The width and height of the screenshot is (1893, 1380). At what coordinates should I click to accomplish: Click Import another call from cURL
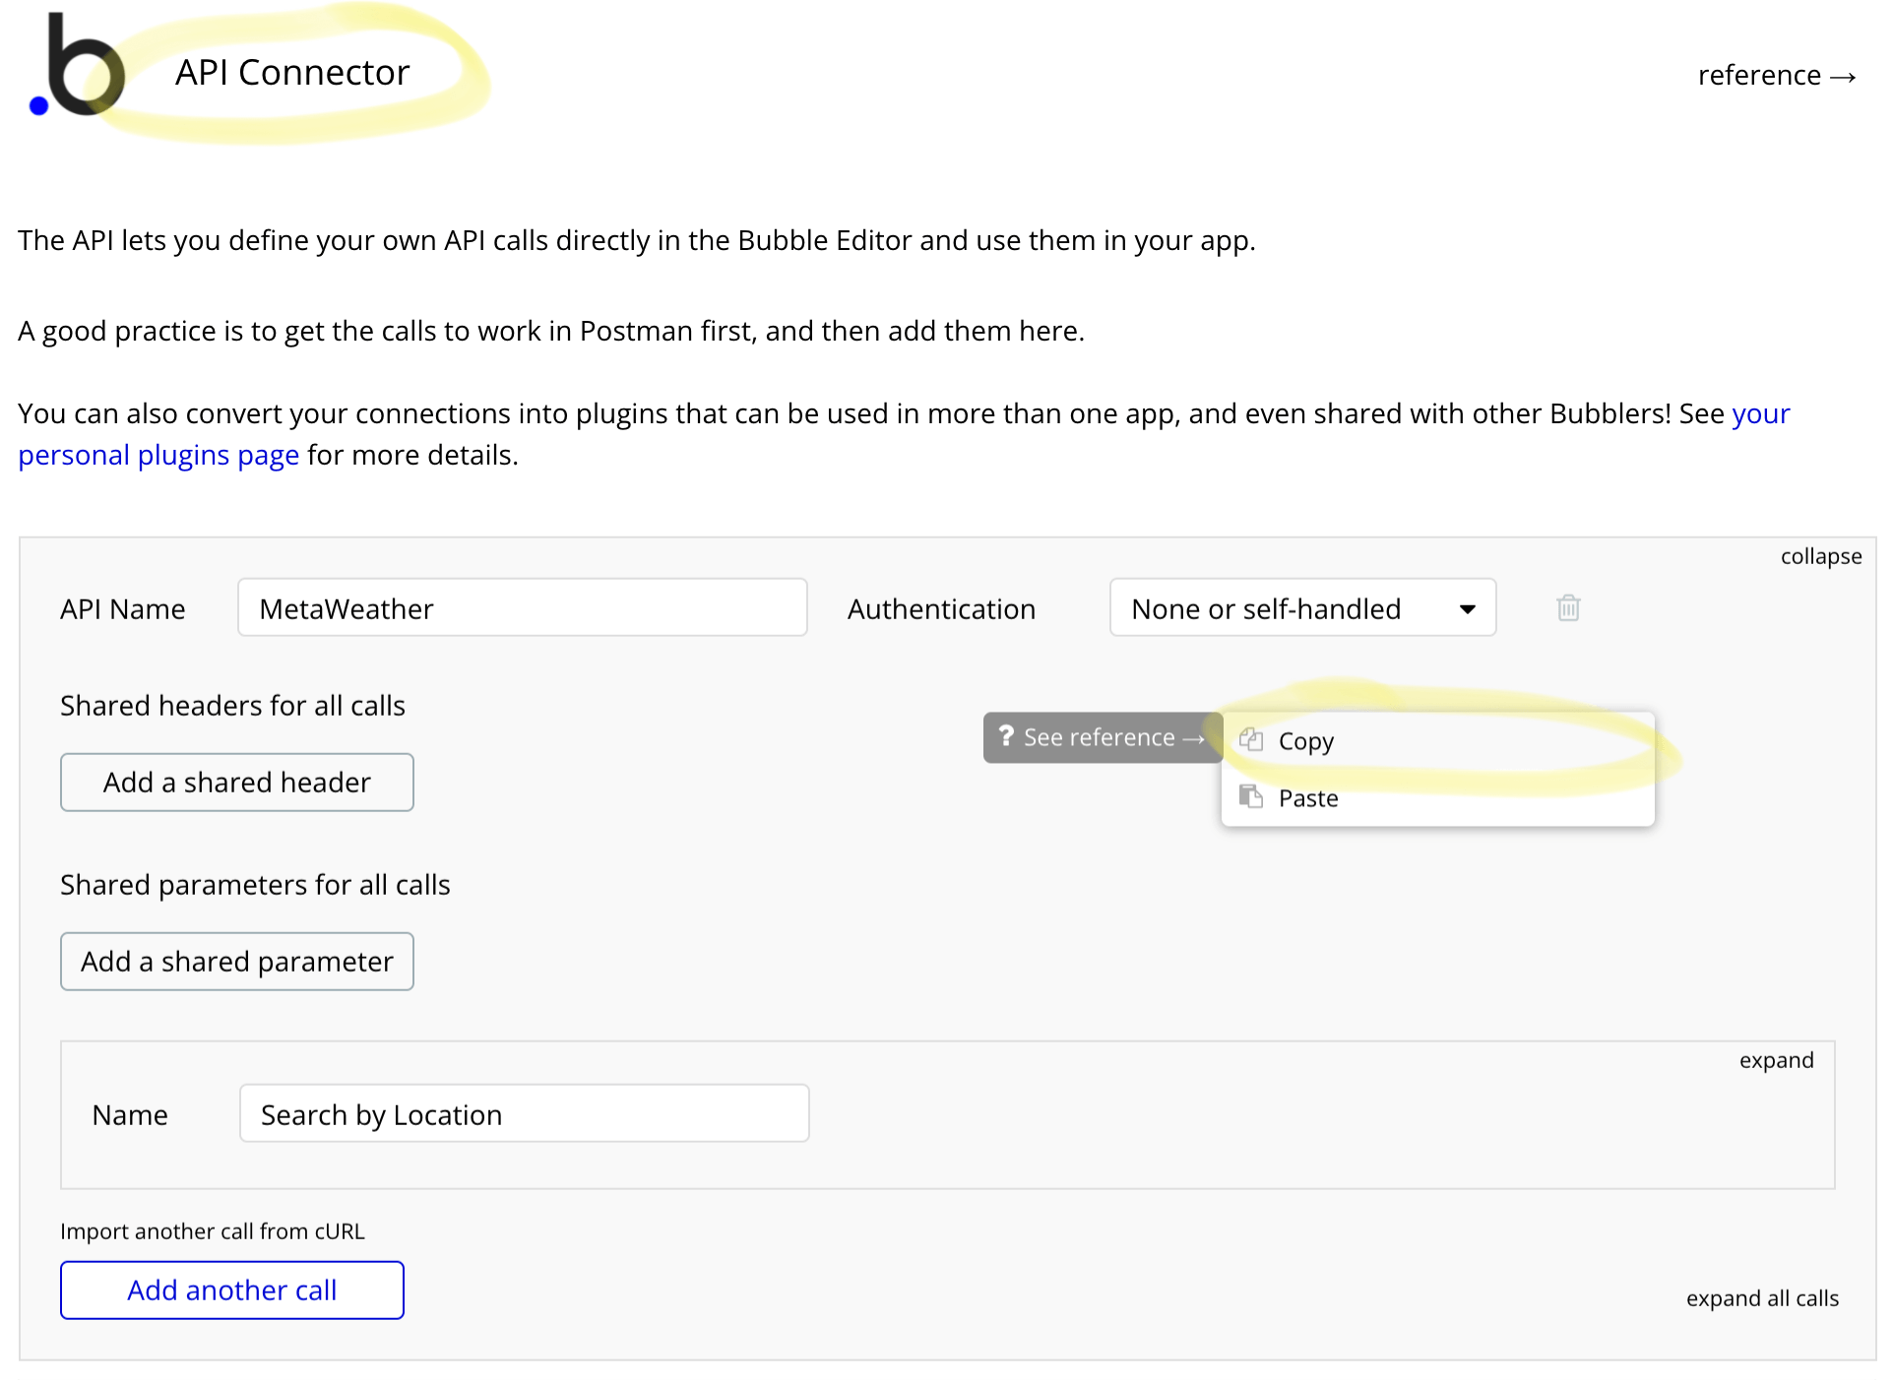[x=212, y=1231]
